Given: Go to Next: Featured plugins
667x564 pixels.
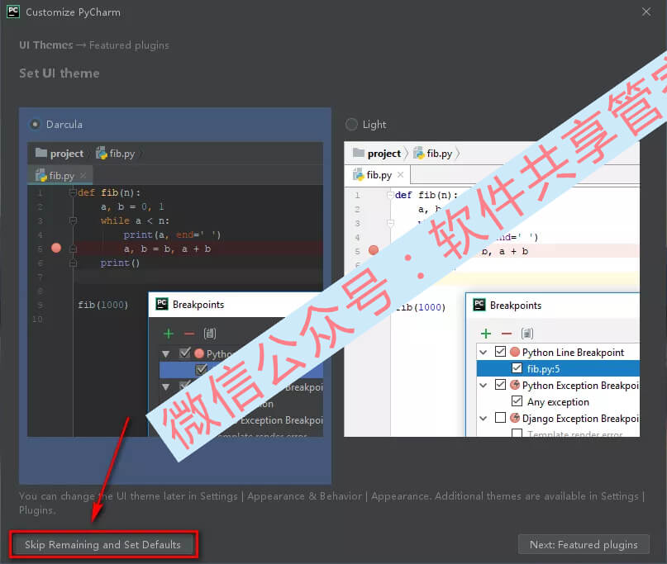Looking at the screenshot, I should 584,544.
